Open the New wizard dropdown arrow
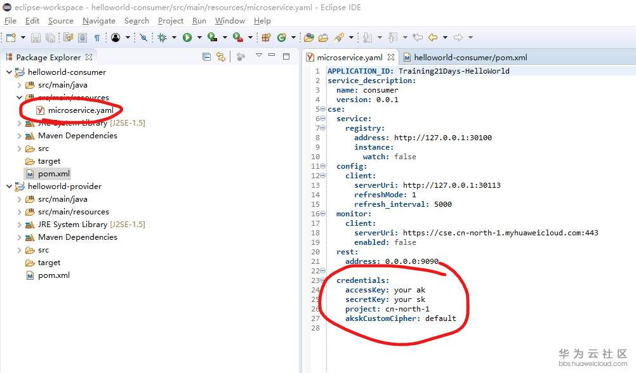This screenshot has height=373, width=636. 23,37
